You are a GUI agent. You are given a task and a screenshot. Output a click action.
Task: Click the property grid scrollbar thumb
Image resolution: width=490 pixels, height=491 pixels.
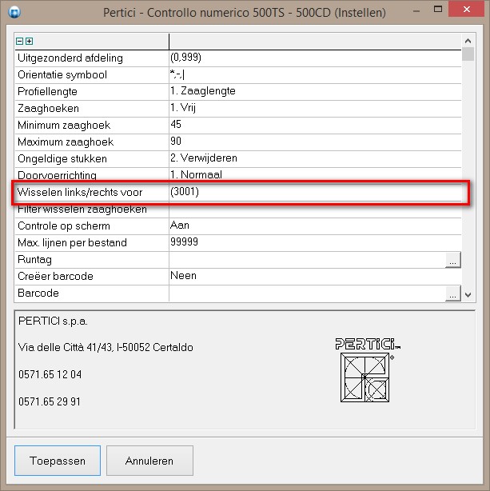pos(468,54)
